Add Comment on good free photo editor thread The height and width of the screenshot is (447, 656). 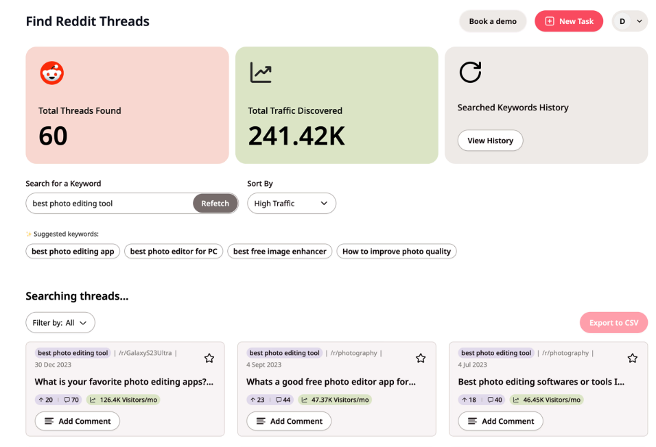tap(289, 421)
